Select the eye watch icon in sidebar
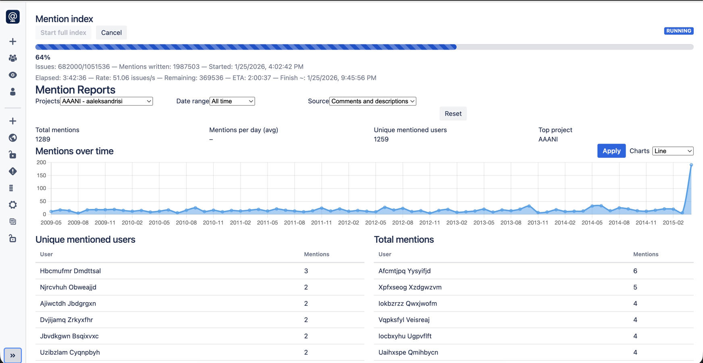 tap(12, 75)
